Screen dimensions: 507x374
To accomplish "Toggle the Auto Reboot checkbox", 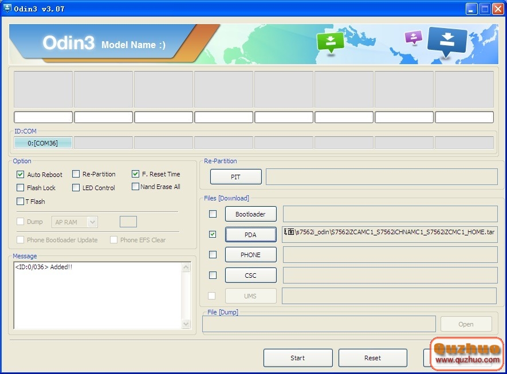I will pos(21,175).
